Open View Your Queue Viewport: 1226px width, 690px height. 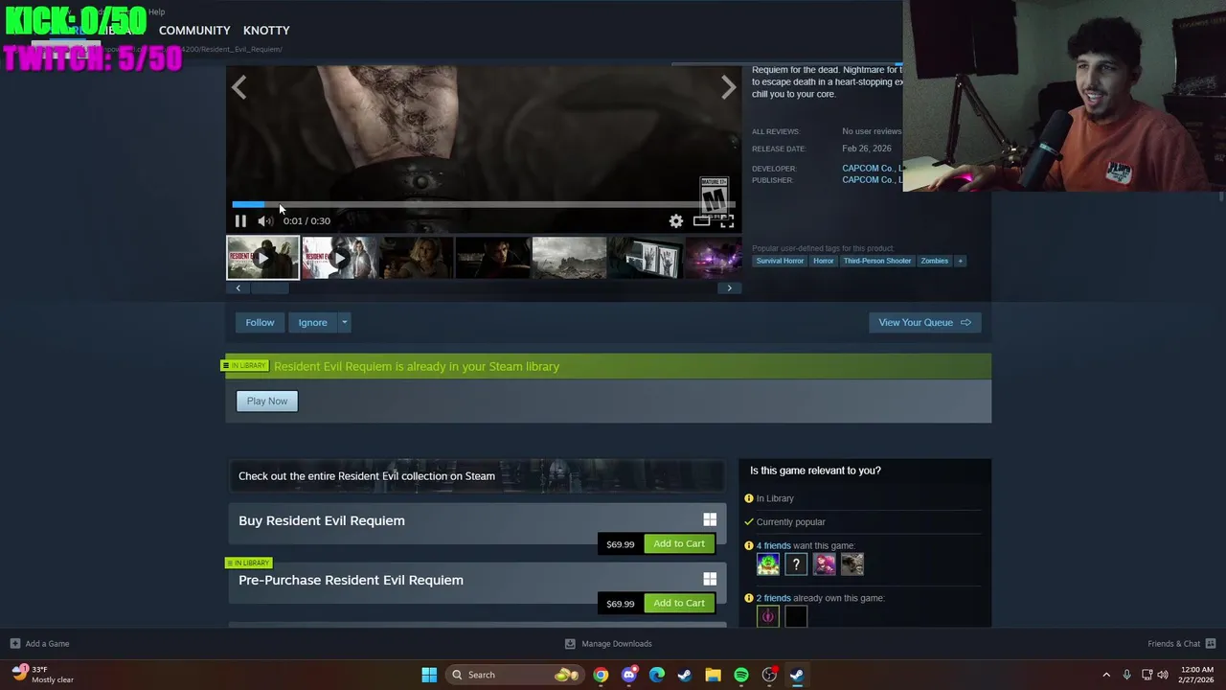pos(924,322)
